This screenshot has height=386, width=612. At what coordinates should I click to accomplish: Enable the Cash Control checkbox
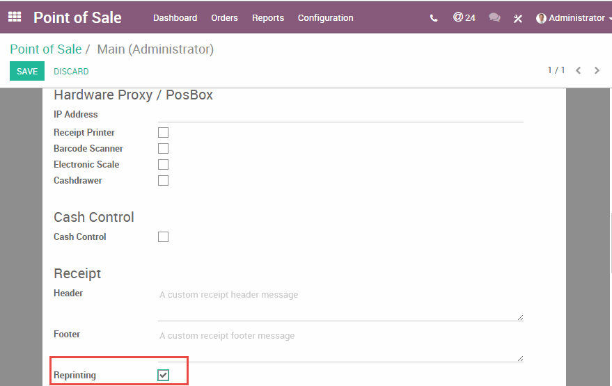tap(163, 236)
